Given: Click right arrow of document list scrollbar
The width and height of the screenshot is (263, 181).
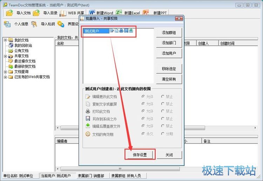Looking at the screenshot, I should pos(255,128).
